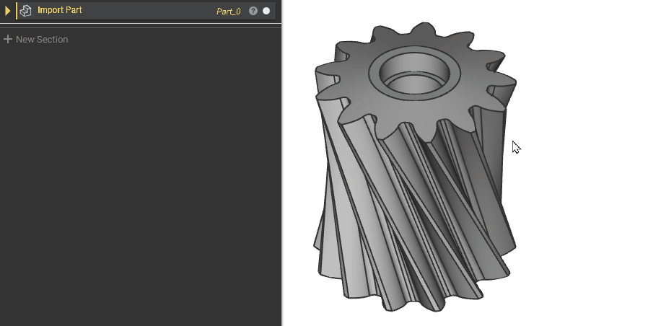Click the New Section button
The image size is (648, 326).
(35, 39)
